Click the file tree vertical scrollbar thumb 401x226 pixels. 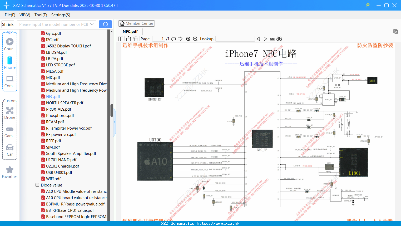coord(112,110)
